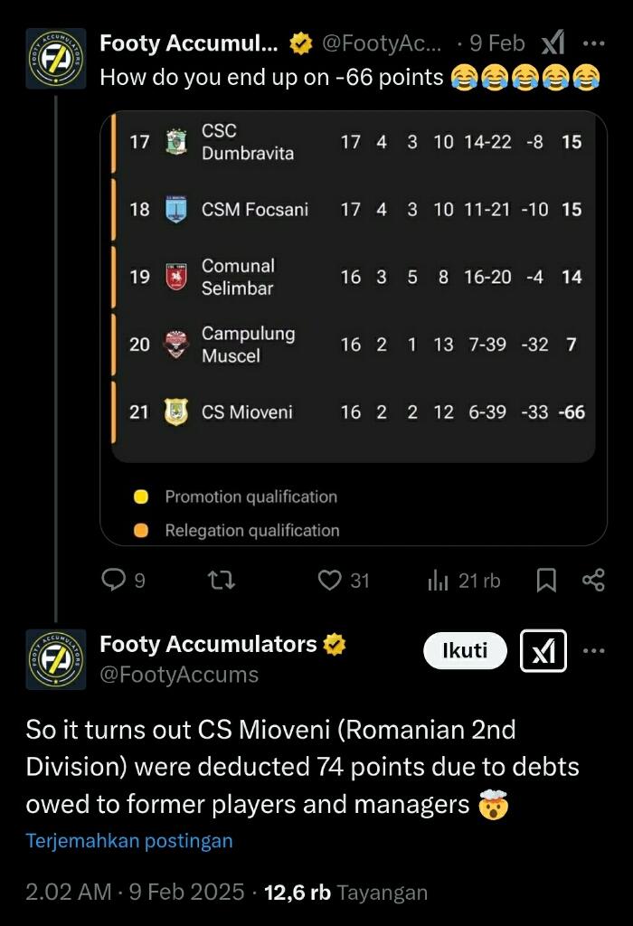
Task: Open Grok icon on the first post
Action: pos(553,43)
